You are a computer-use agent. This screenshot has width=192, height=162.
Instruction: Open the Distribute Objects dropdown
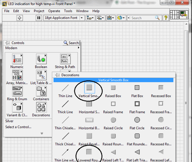click(x=100, y=18)
